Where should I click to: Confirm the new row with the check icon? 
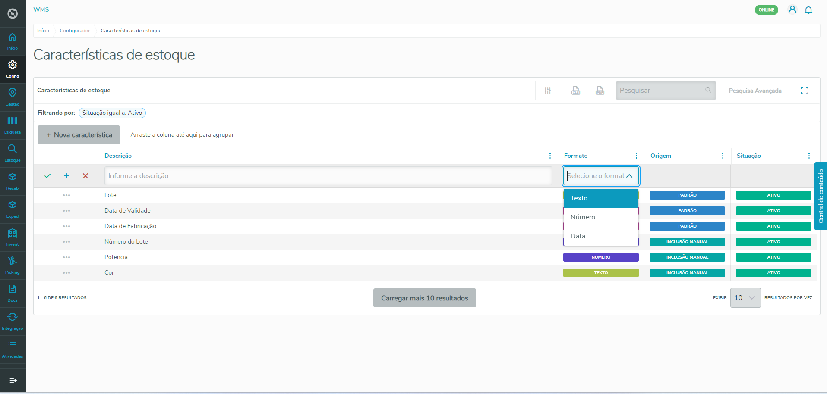pos(47,176)
